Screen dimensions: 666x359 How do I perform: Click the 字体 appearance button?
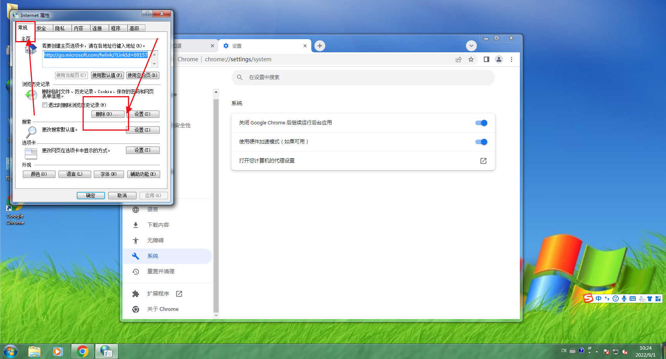[x=109, y=174]
